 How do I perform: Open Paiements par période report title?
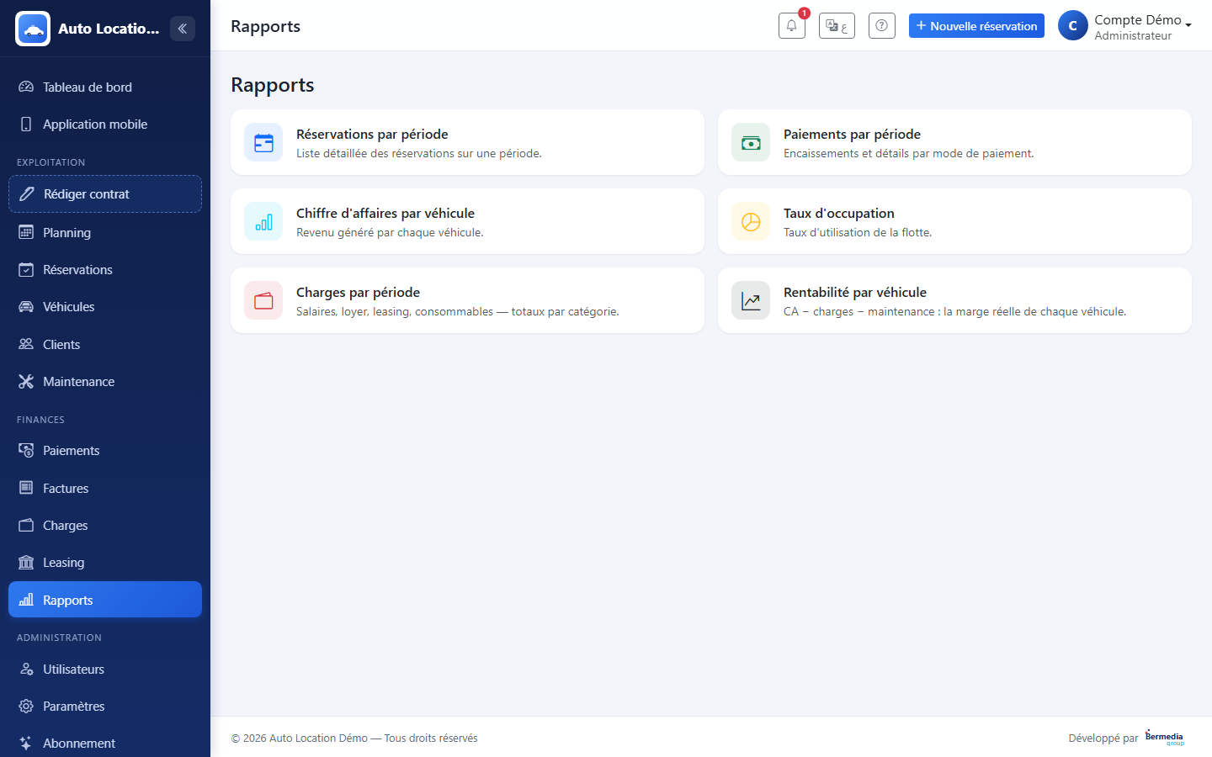coord(852,134)
